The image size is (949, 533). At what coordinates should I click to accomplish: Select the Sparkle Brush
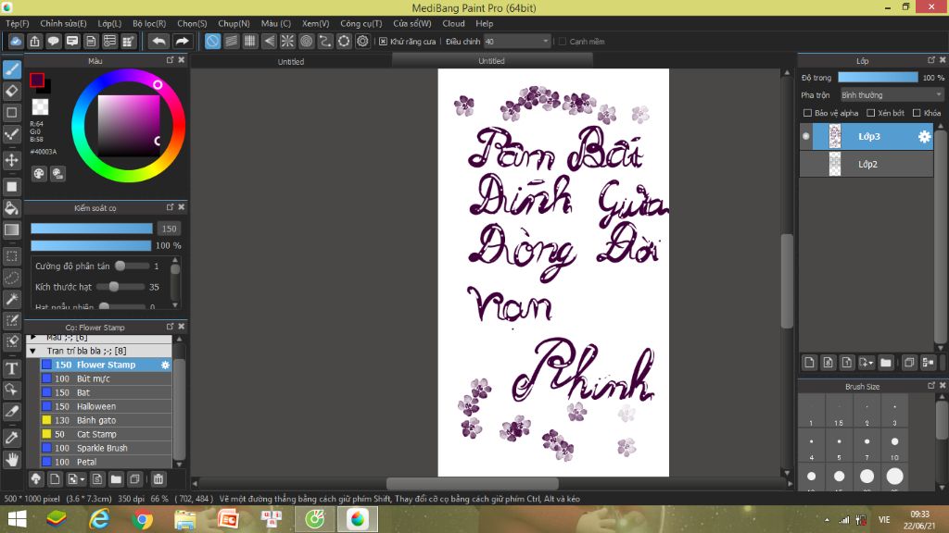click(106, 449)
